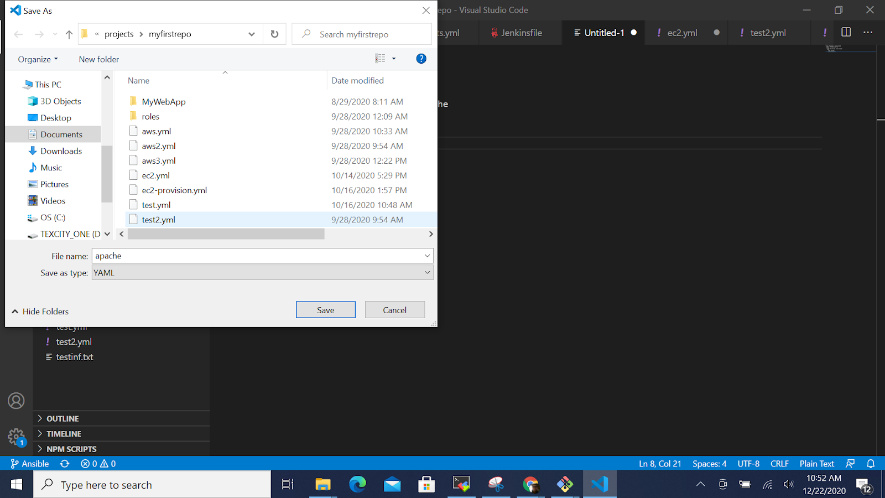Select the aws.yml file
This screenshot has height=498, width=885.
(157, 131)
